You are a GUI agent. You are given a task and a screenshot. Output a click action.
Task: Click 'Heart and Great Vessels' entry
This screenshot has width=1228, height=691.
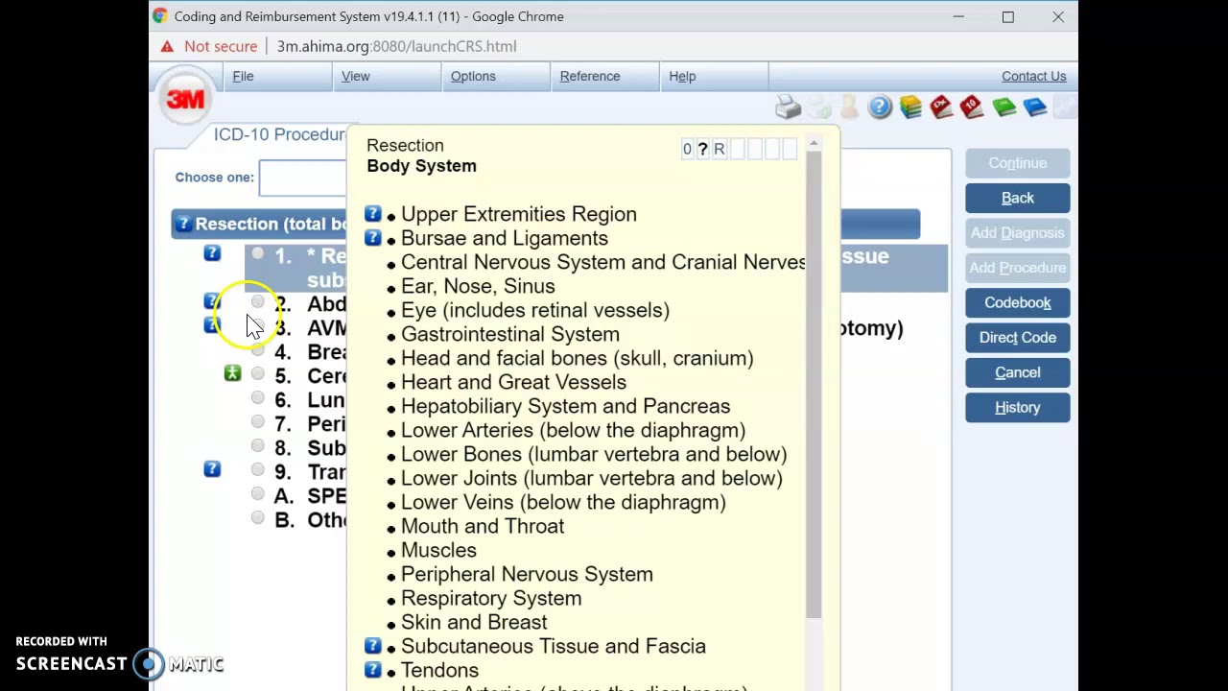tap(513, 382)
